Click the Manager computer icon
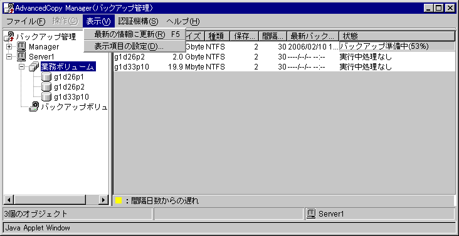The image size is (459, 236). pos(21,46)
